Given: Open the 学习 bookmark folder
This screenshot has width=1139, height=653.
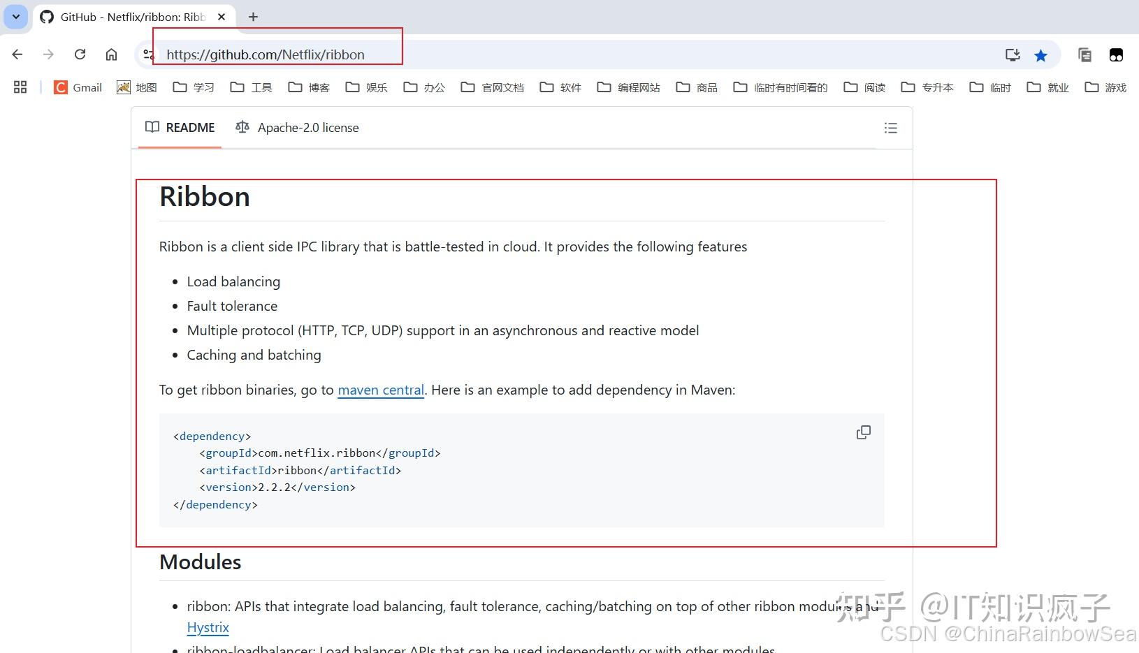Looking at the screenshot, I should tap(194, 87).
